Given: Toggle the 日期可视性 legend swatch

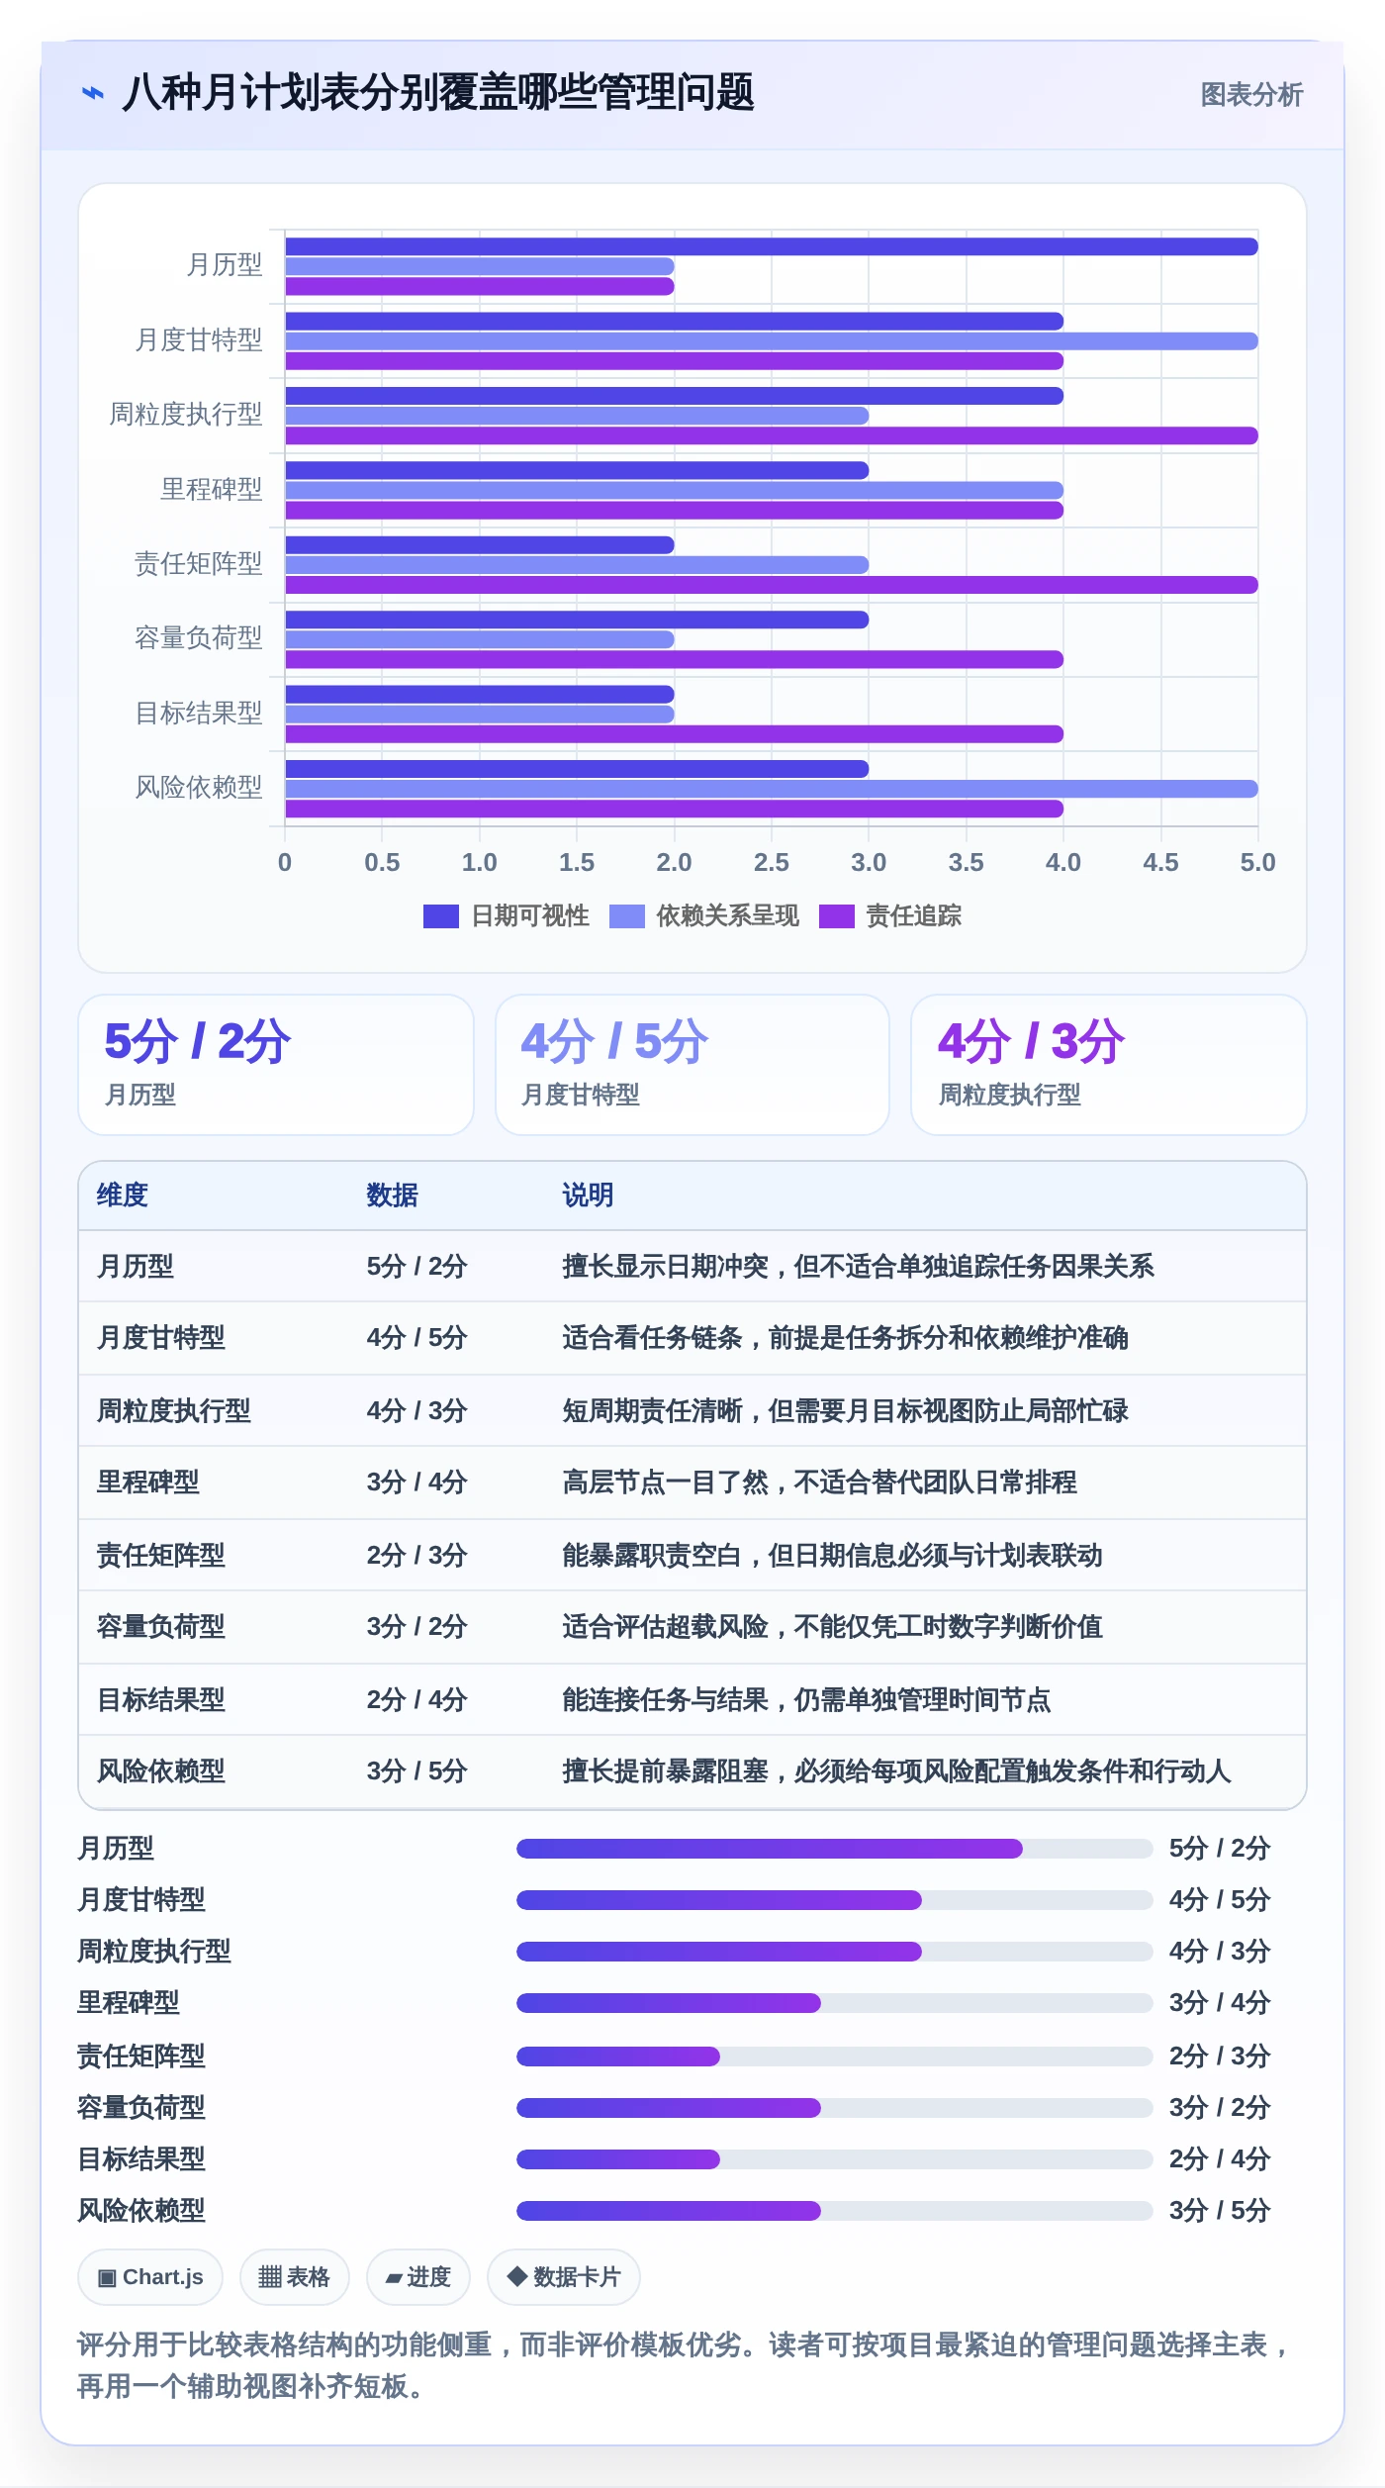Looking at the screenshot, I should (440, 916).
